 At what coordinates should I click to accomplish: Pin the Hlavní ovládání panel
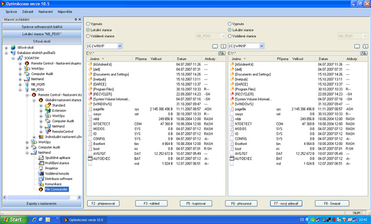[76, 19]
